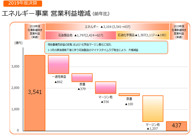Click the (億円) axis unit label
193x136 pixels.
(x=19, y=43)
